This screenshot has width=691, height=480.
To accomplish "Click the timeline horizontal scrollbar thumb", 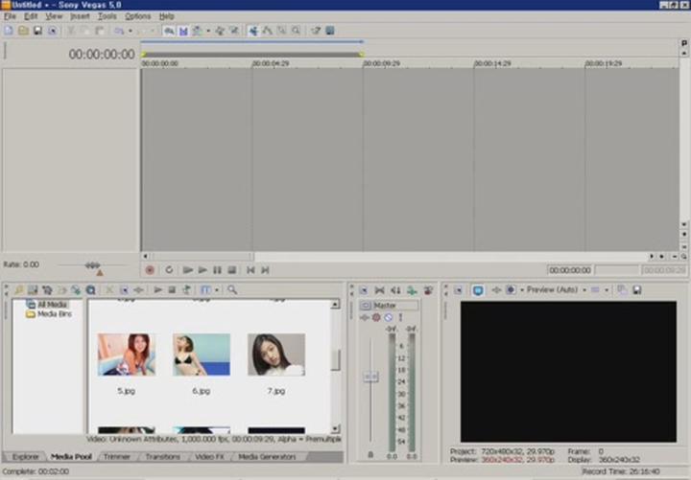I will coord(203,256).
